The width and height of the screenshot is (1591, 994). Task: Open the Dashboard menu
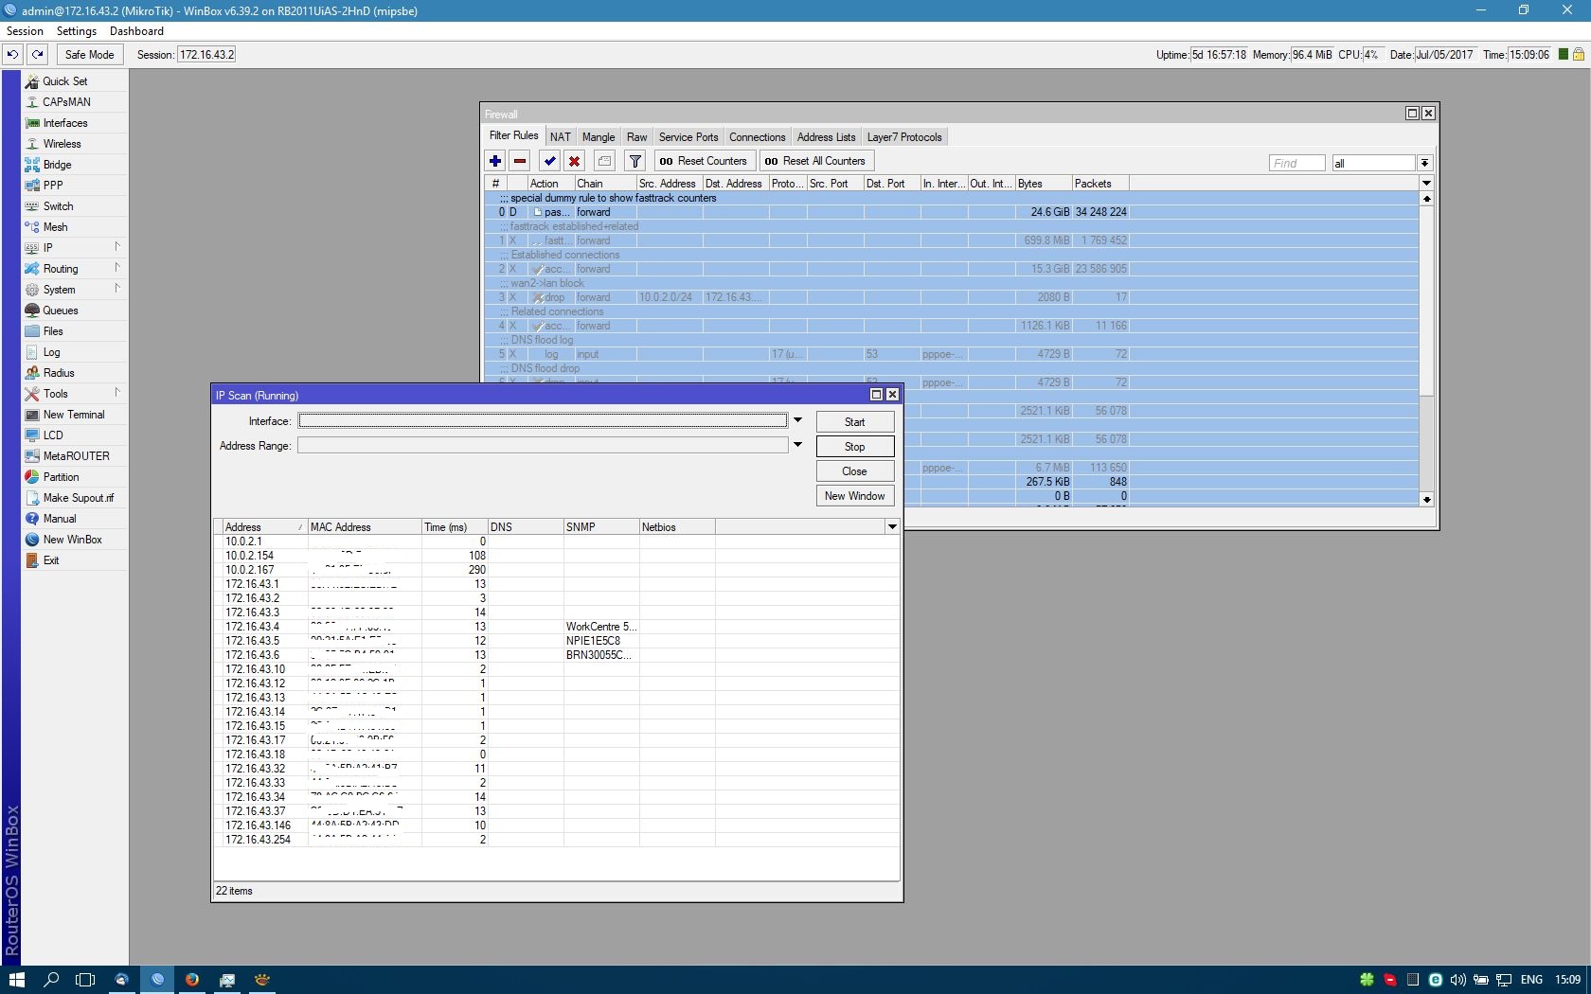point(136,31)
